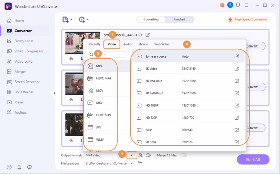Click the scissors trim icon on first video
Image resolution: width=280 pixels, height=174 pixels.
tap(71, 58)
